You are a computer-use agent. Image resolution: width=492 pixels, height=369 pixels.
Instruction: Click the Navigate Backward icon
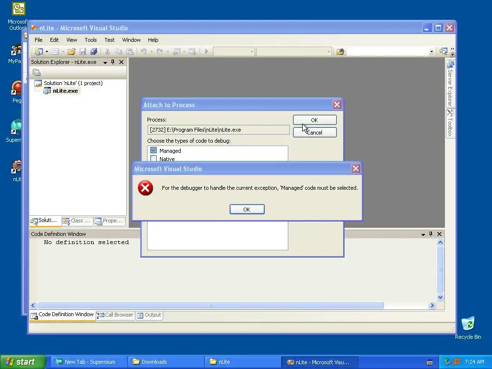click(177, 51)
